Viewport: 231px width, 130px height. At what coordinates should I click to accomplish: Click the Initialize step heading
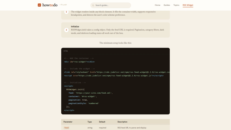75,27
